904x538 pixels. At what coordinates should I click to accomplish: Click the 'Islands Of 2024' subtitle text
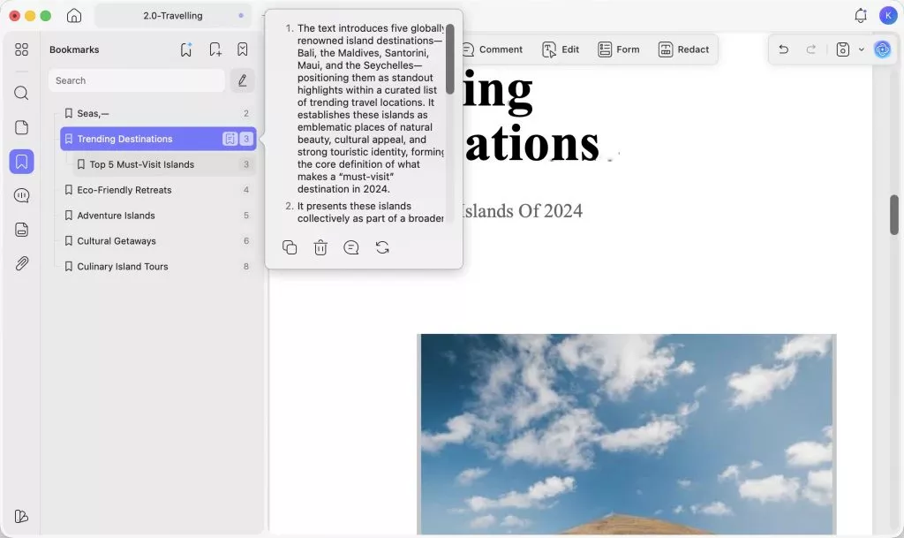tap(521, 211)
